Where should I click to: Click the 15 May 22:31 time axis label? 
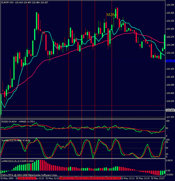point(52,178)
